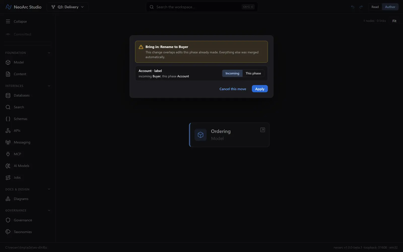Open the Databases sidebar icon

click(8, 96)
